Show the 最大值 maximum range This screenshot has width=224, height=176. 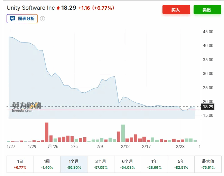click(208, 164)
